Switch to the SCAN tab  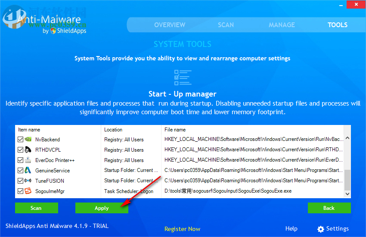pyautogui.click(x=226, y=25)
